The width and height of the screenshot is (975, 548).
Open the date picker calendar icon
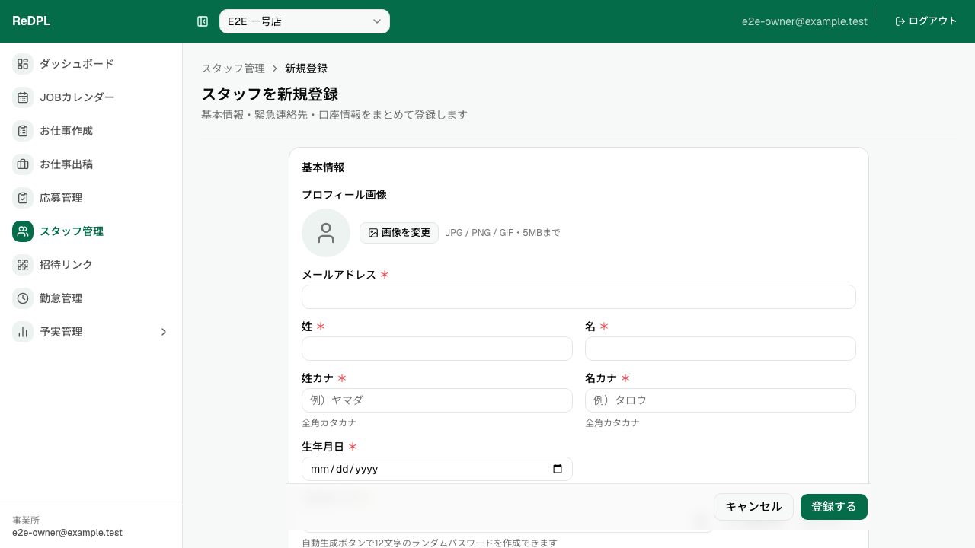click(558, 469)
